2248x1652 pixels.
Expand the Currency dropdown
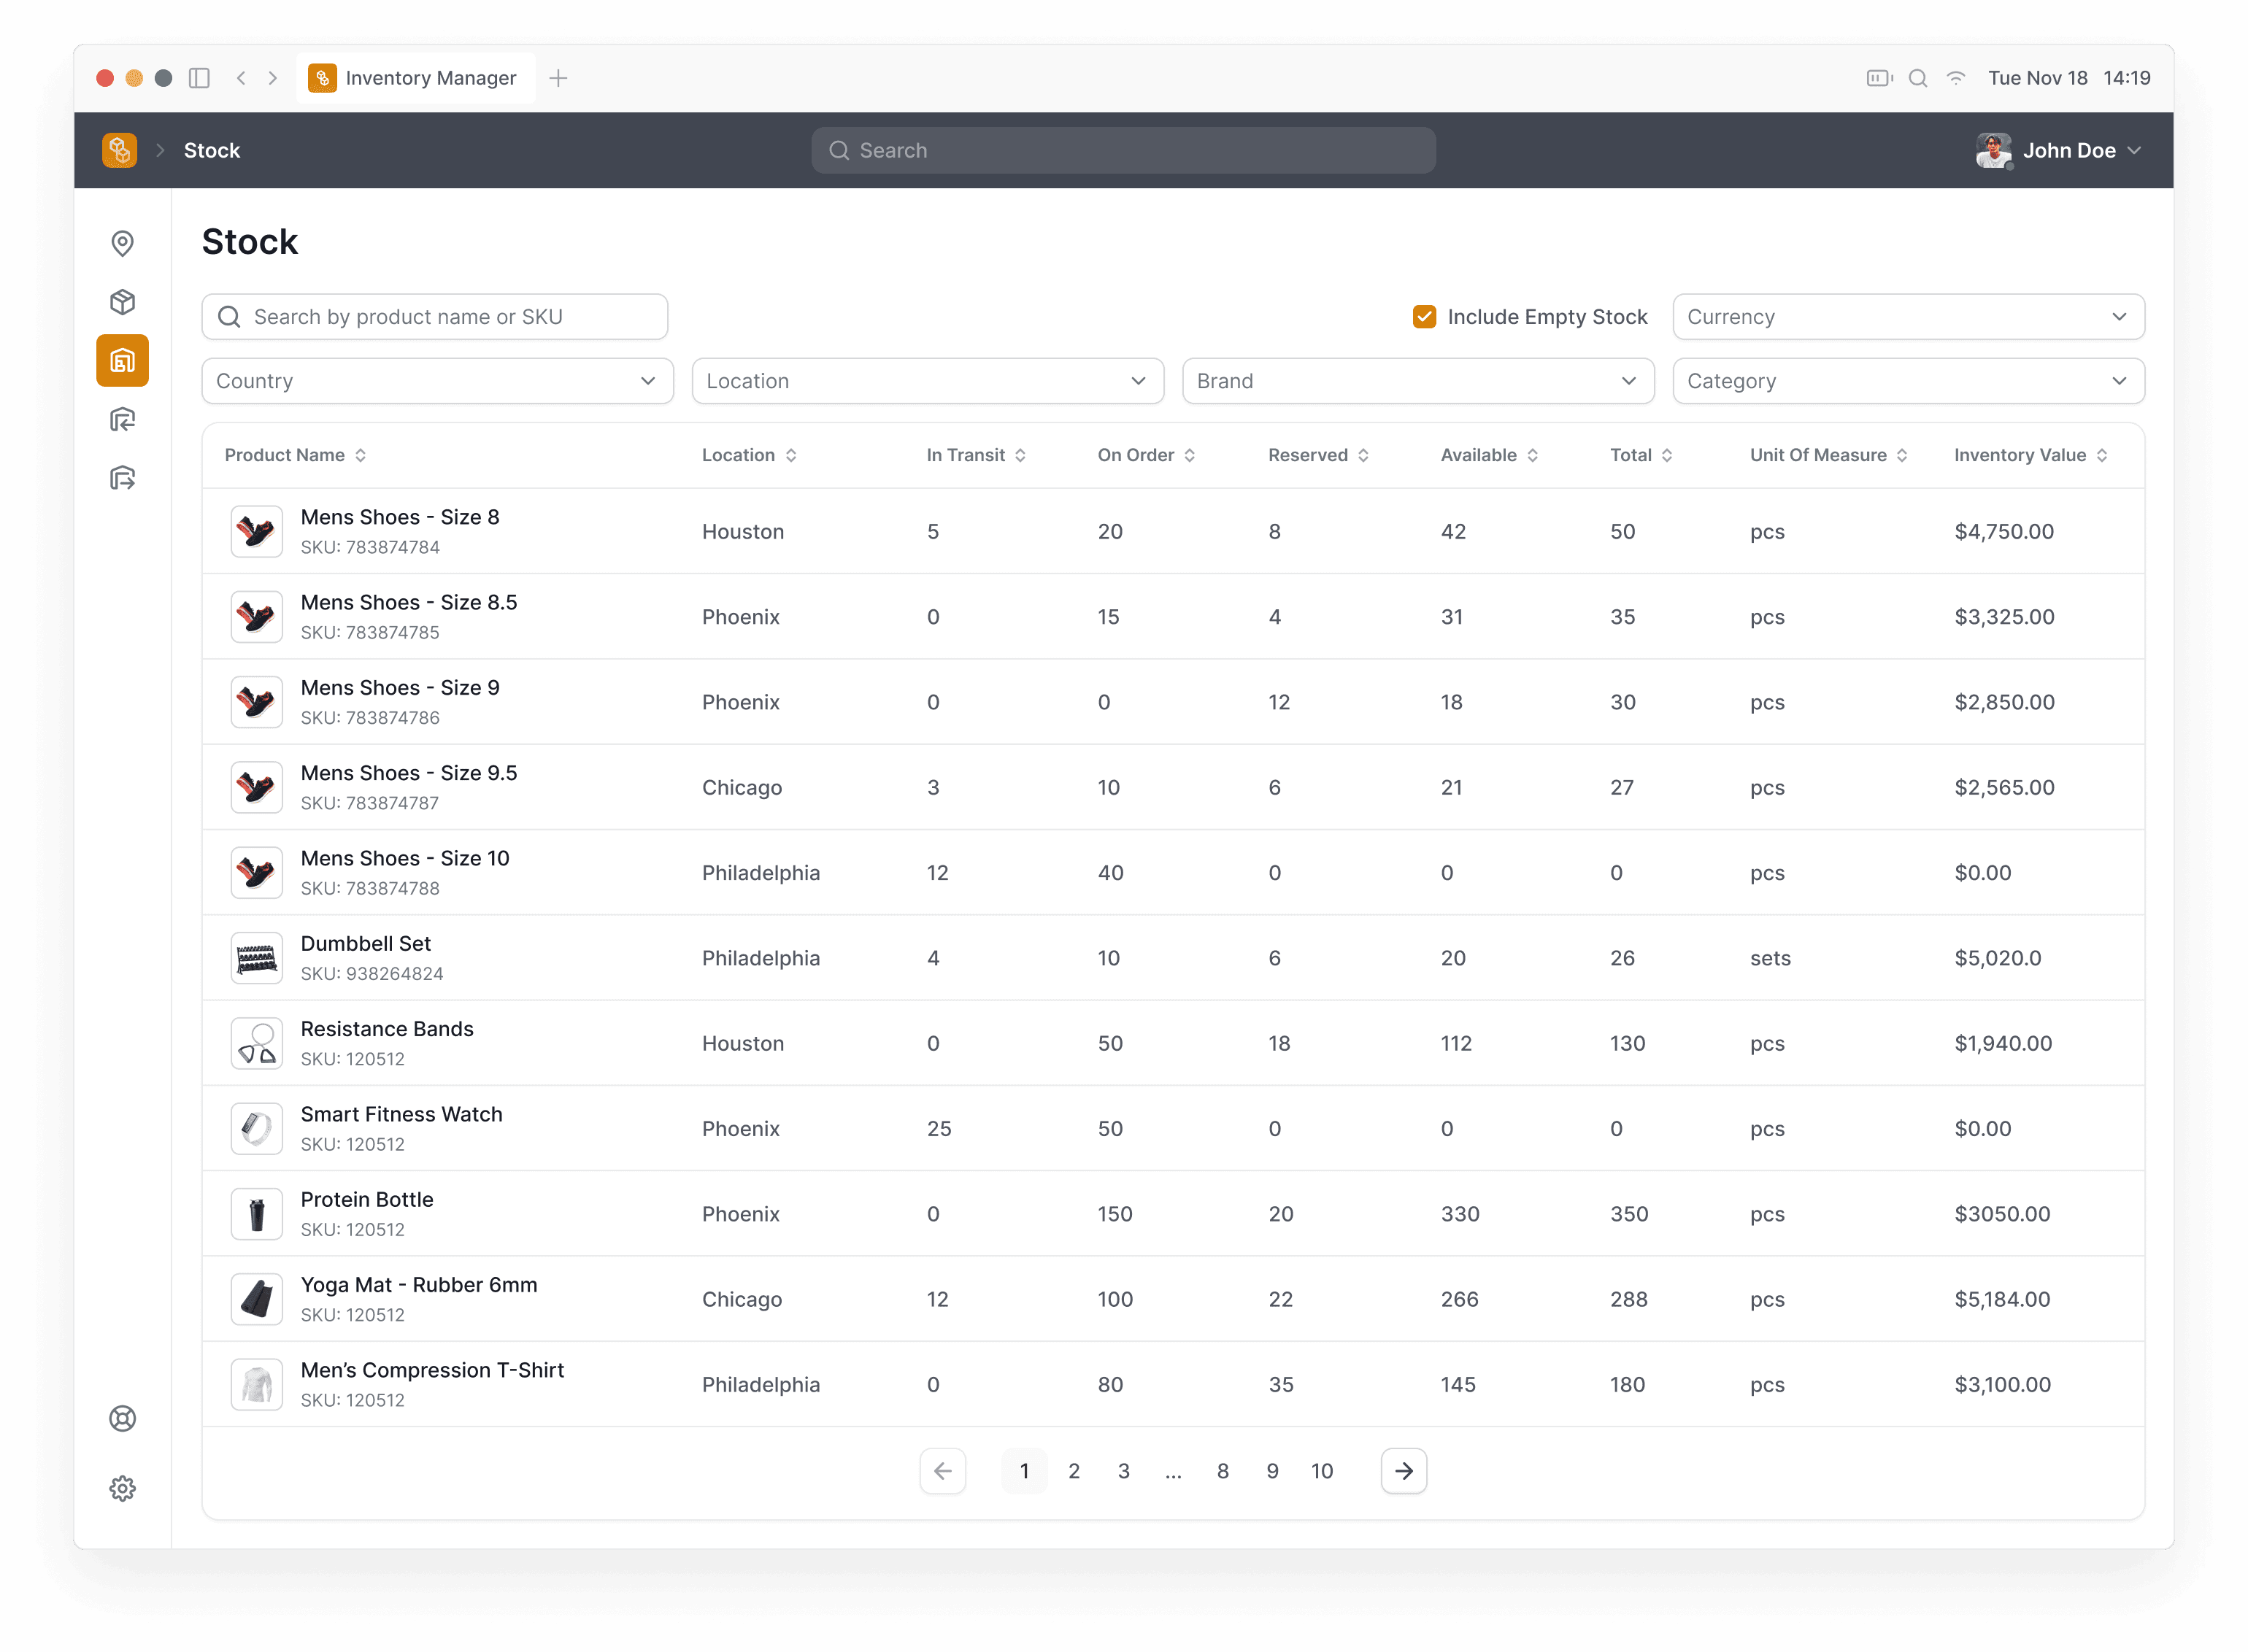tap(1907, 317)
